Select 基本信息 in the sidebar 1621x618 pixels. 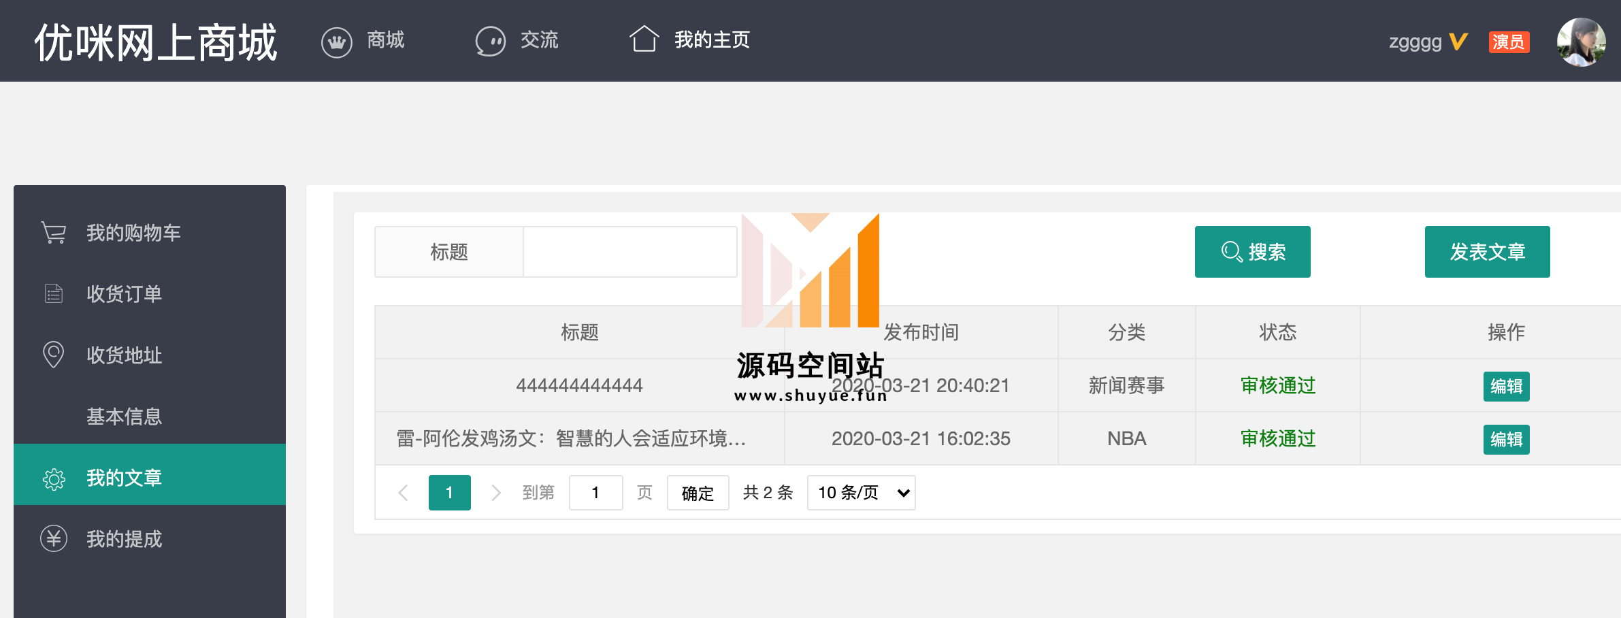150,417
